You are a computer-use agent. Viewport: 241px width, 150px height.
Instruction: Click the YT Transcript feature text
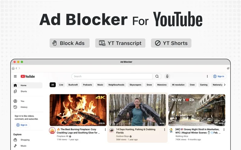click(124, 43)
